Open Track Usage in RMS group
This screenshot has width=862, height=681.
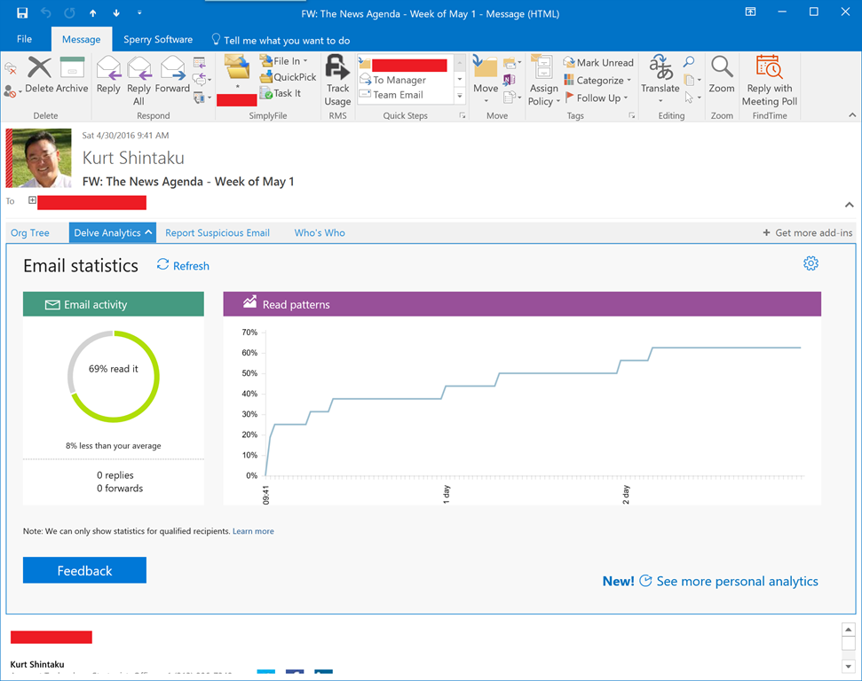click(337, 80)
